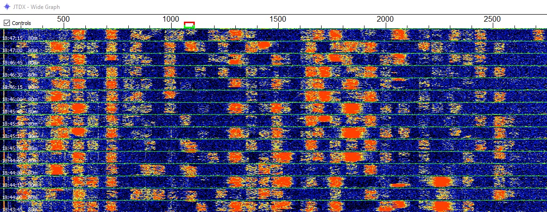Click strong signal near 2250 Hz at 18:44:15
This screenshot has width=547, height=212.
pyautogui.click(x=442, y=181)
